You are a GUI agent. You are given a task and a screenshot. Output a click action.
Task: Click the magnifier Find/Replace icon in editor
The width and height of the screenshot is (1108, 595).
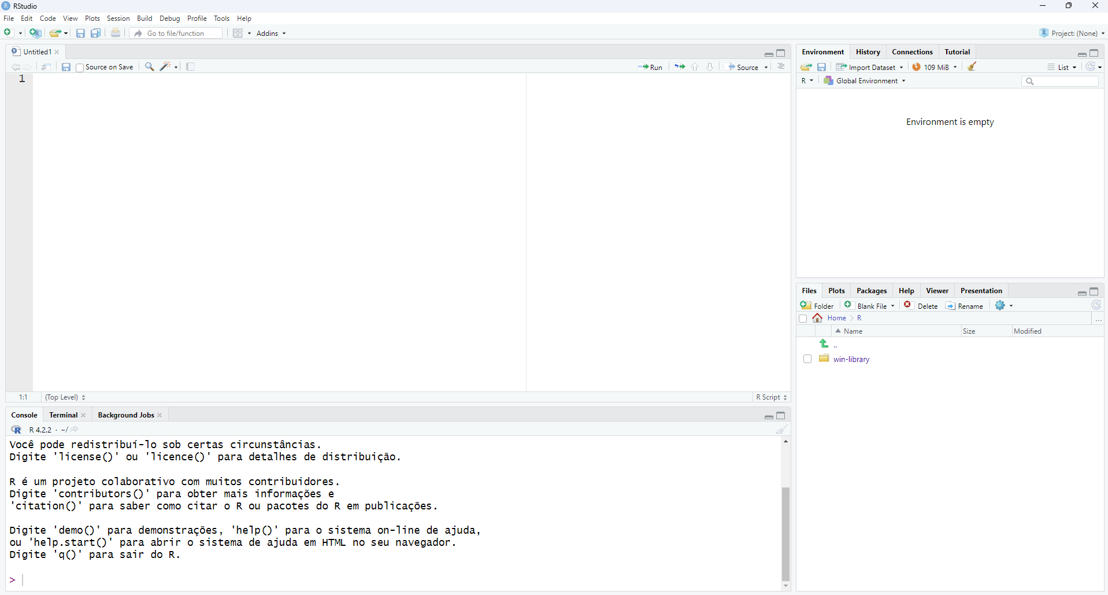pyautogui.click(x=149, y=67)
